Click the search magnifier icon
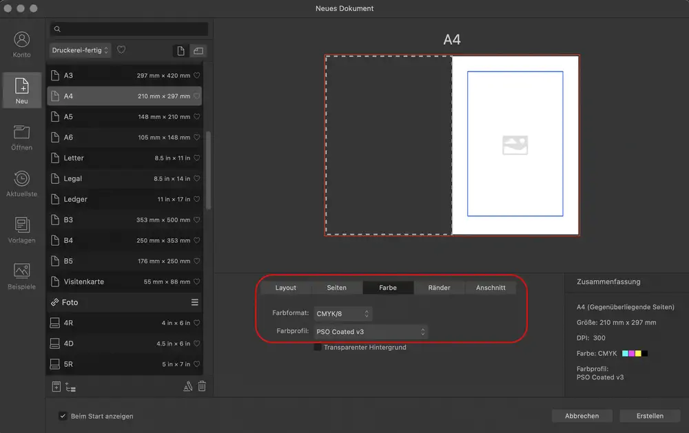Viewport: 689px width, 433px height. pos(57,29)
